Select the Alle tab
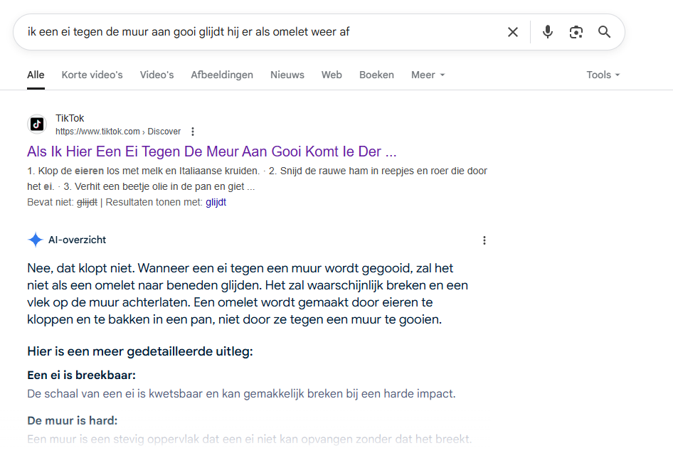 coord(36,75)
